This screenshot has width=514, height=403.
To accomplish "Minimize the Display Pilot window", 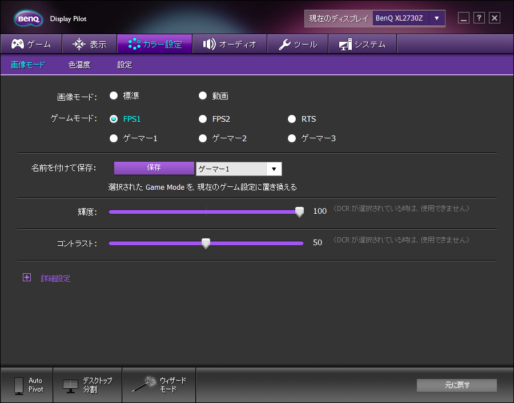I will point(464,18).
